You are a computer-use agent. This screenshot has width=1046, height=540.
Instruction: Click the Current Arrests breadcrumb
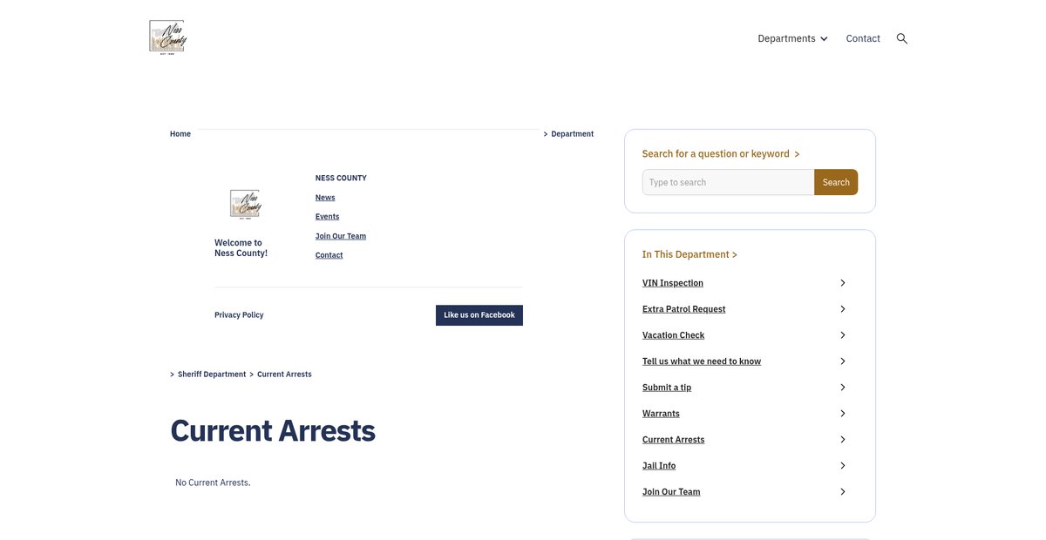click(x=284, y=375)
